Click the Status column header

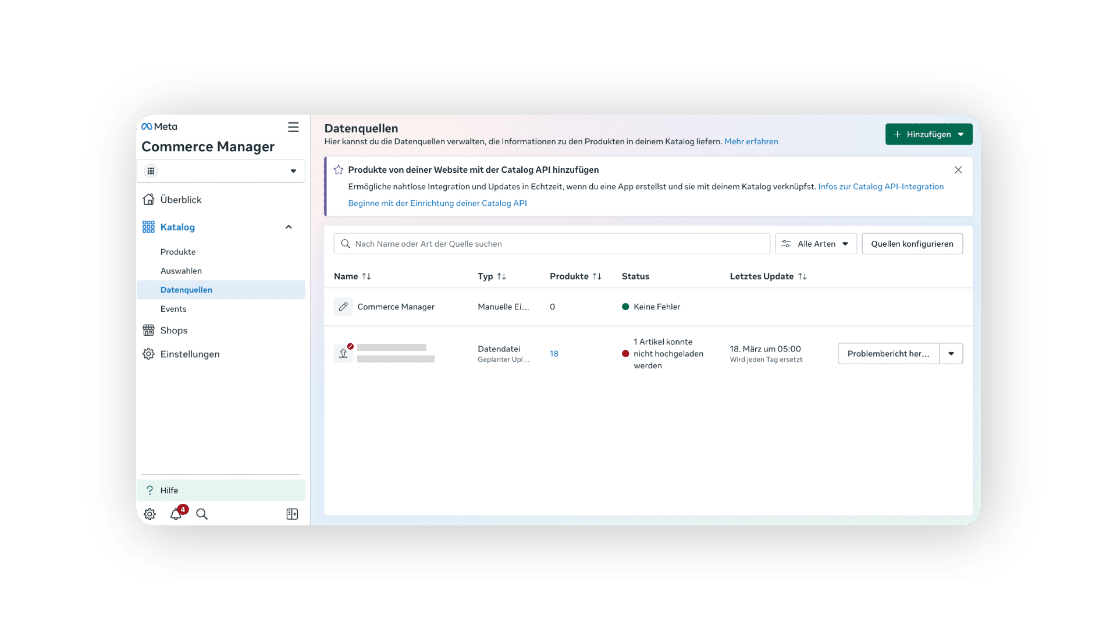(x=635, y=276)
